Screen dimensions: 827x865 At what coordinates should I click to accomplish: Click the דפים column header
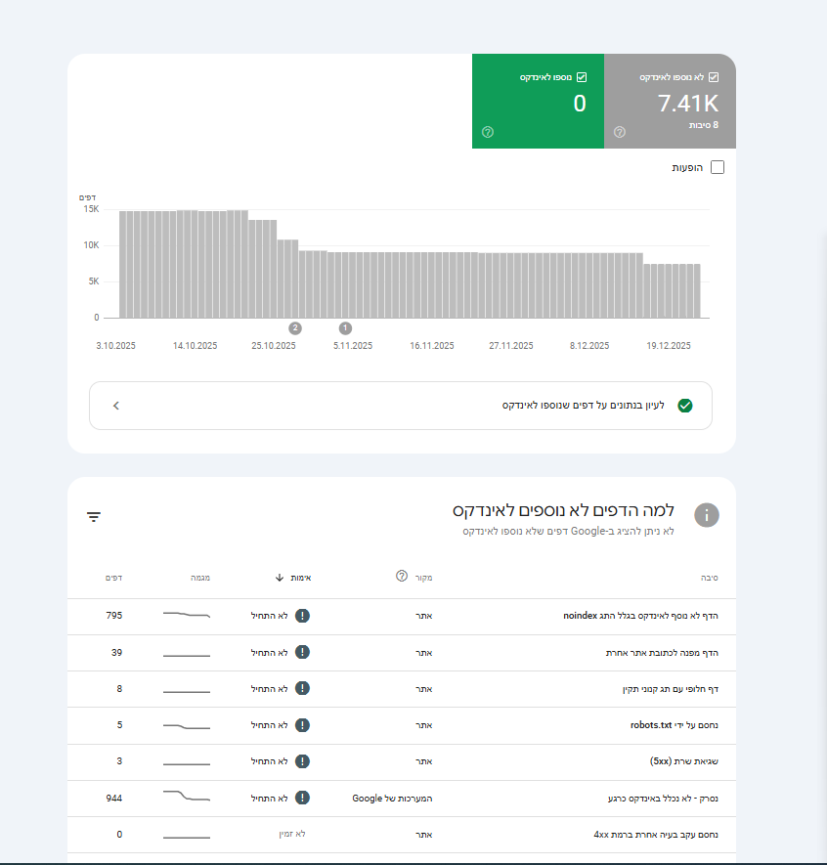pos(113,578)
